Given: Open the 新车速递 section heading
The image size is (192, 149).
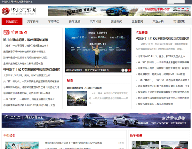Looking at the screenshot, I should [136, 135].
